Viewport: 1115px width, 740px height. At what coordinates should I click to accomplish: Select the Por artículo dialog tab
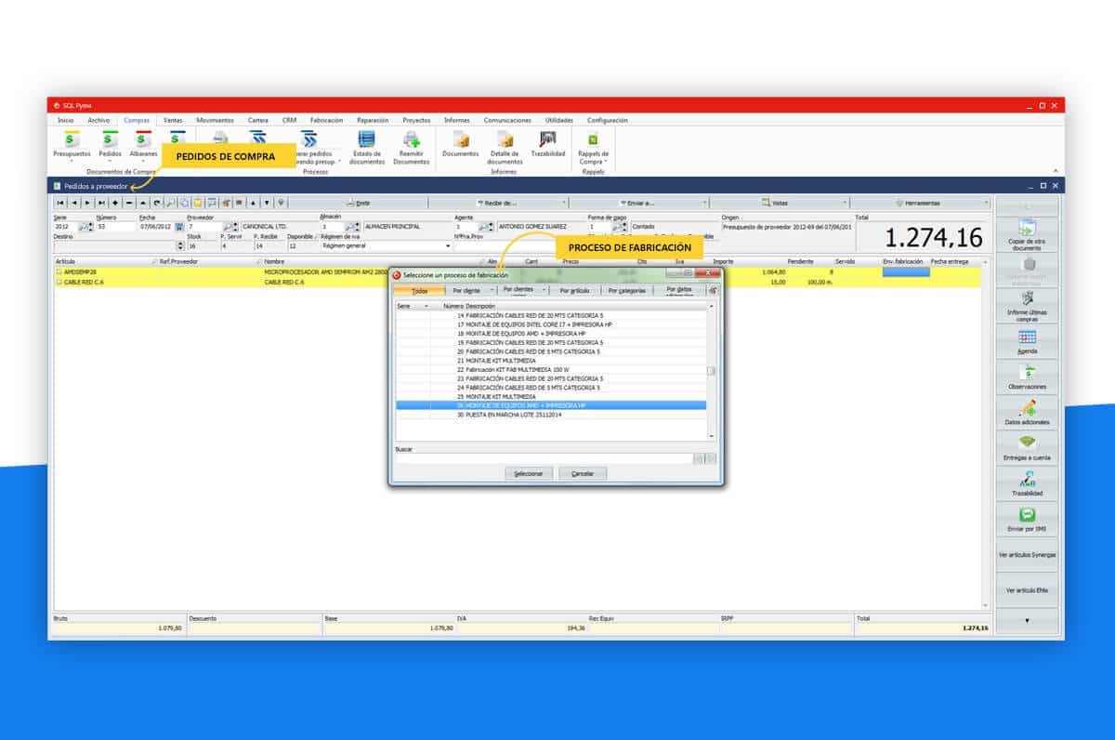point(575,291)
